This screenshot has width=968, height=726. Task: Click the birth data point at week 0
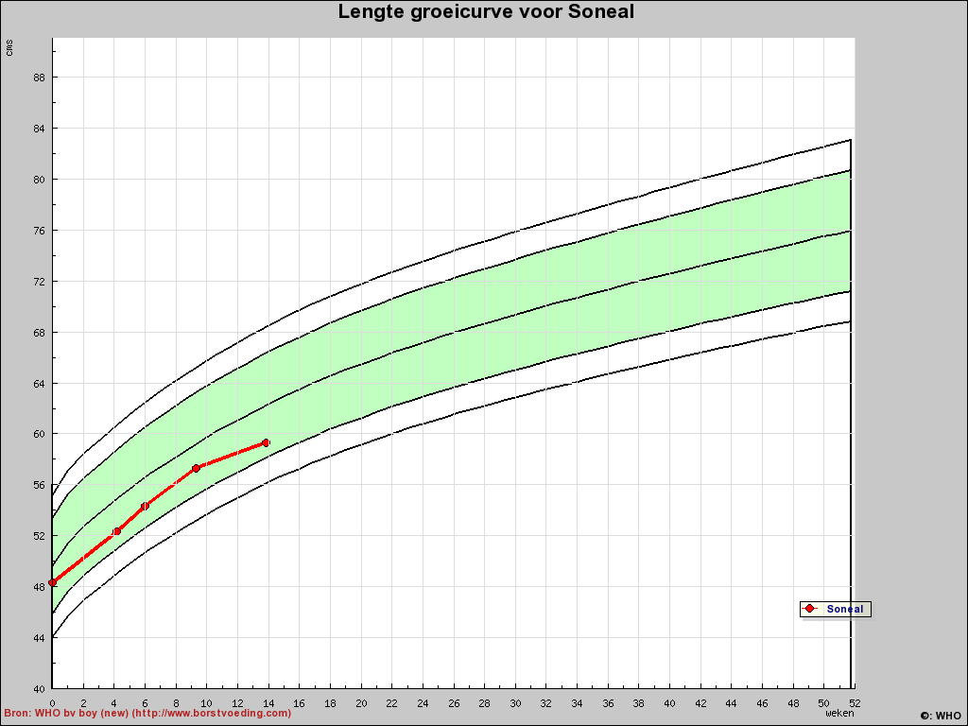click(53, 582)
